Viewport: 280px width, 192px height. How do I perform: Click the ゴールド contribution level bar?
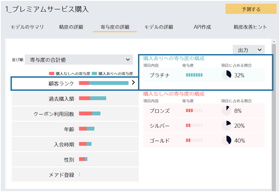194,140
